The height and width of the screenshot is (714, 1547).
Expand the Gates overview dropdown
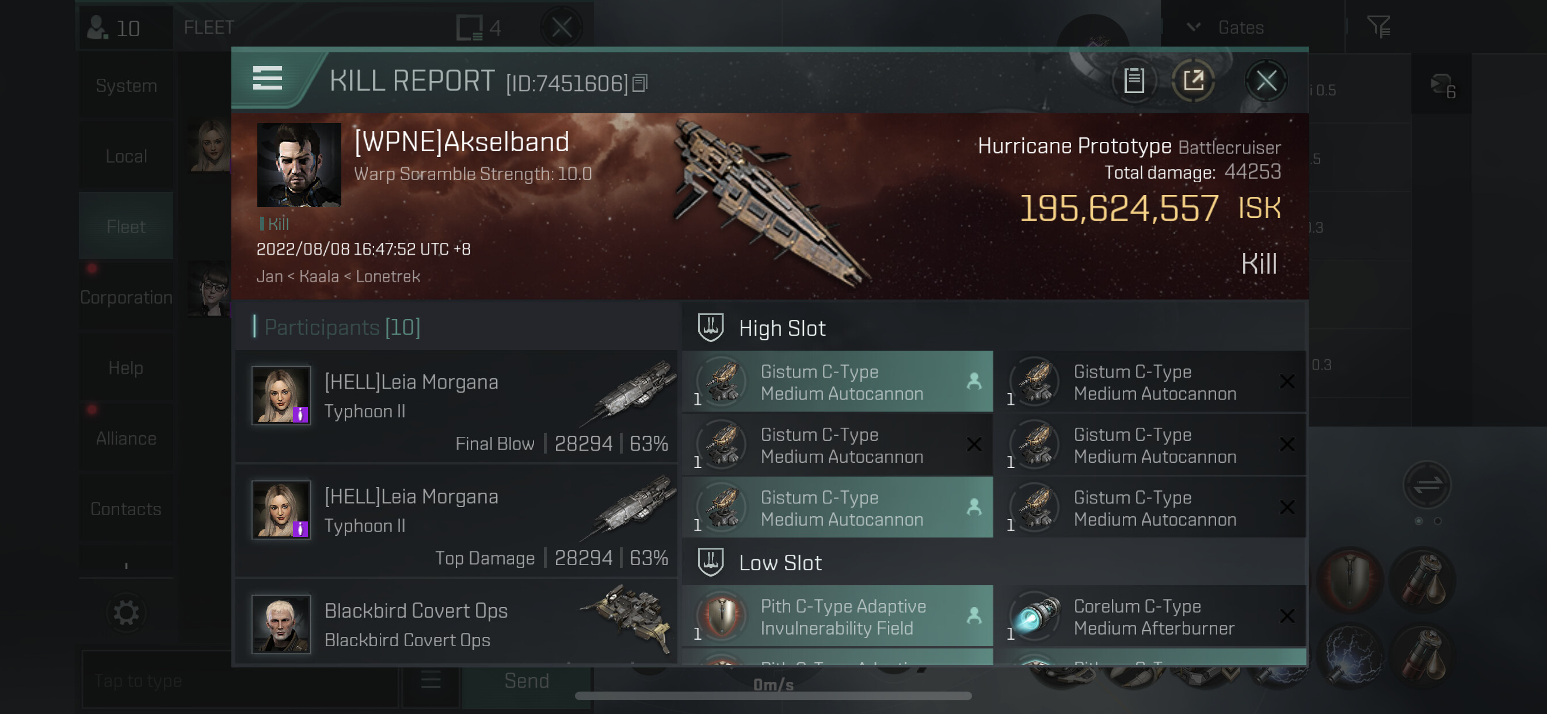(x=1194, y=27)
